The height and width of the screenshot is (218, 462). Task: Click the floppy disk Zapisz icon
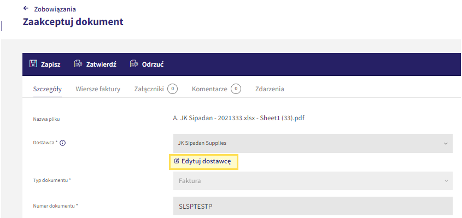33,63
